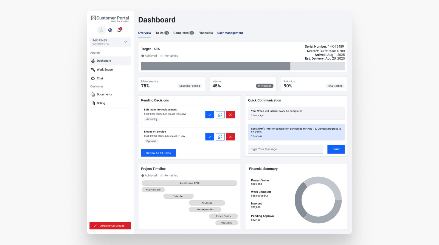
Task: Click the airplane icon beside Dashboard
Action: [x=93, y=61]
